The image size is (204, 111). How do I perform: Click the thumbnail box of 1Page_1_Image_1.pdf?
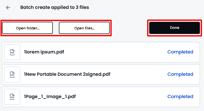[x=12, y=97]
